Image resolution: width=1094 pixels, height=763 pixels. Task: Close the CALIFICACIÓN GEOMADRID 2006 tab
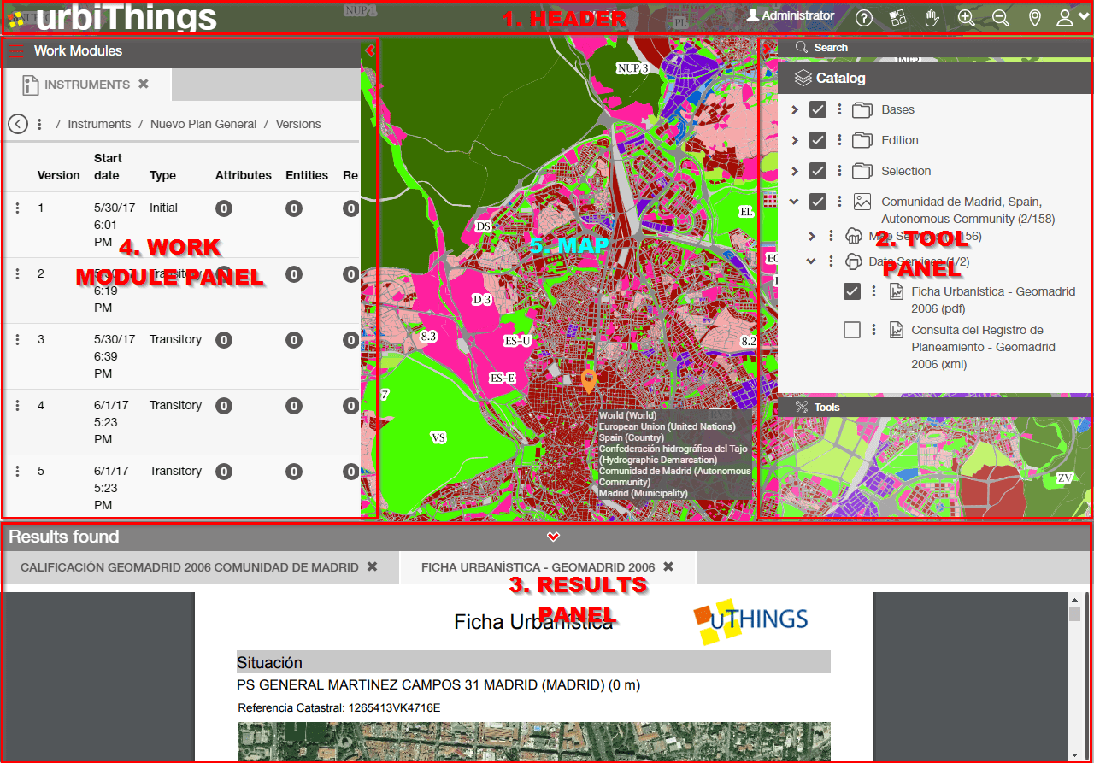click(372, 566)
